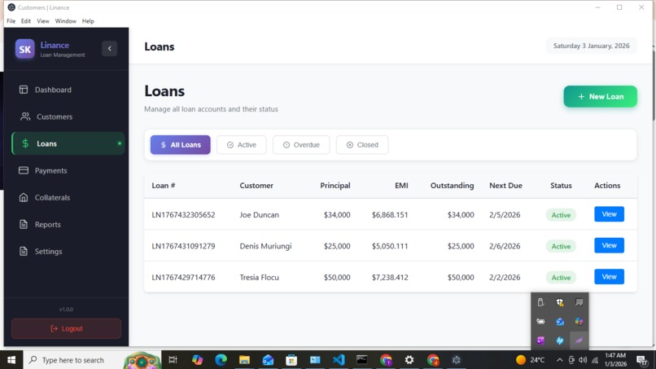
Task: Collapse the sidebar with the chevron button
Action: [110, 49]
